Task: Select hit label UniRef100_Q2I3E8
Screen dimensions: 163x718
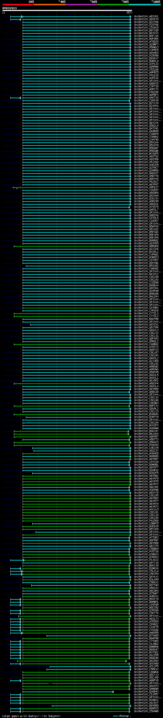Action: tap(146, 361)
